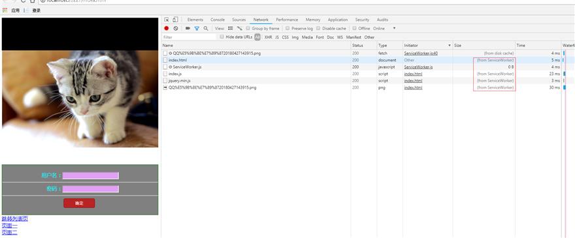Image resolution: width=575 pixels, height=238 pixels.
Task: Open the apps grid icon in bookmarks bar
Action: click(5, 10)
